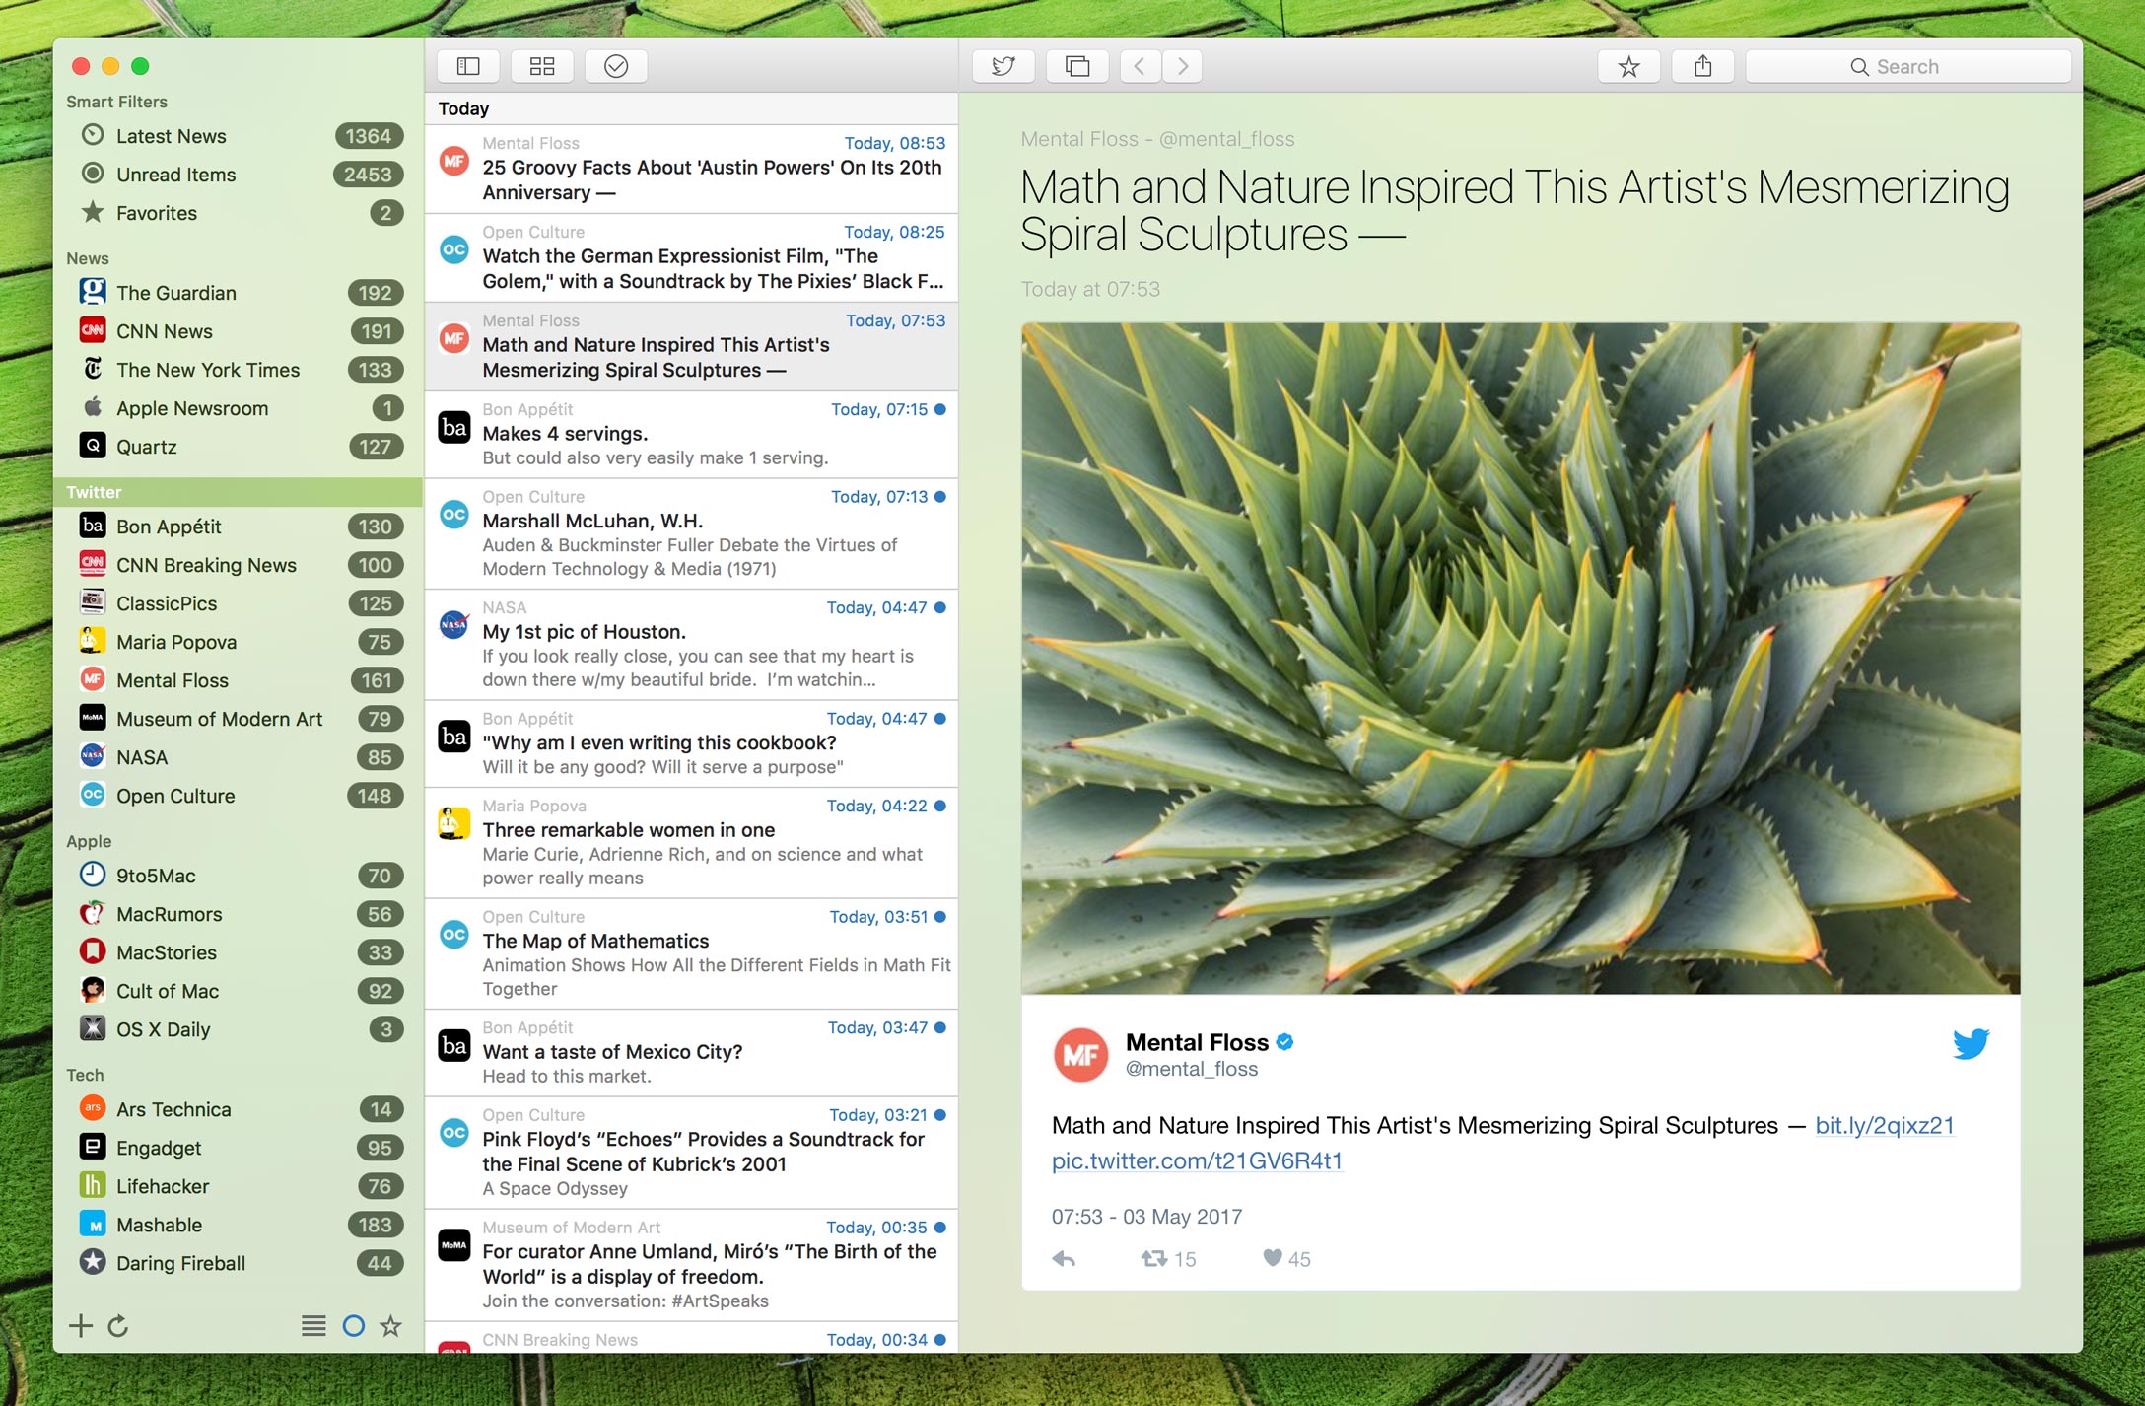Select Latest News smart filter
The height and width of the screenshot is (1406, 2145).
click(x=239, y=136)
